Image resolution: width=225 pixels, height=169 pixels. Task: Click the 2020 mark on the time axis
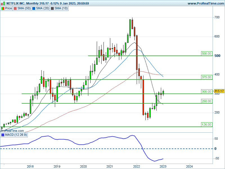point(84,166)
